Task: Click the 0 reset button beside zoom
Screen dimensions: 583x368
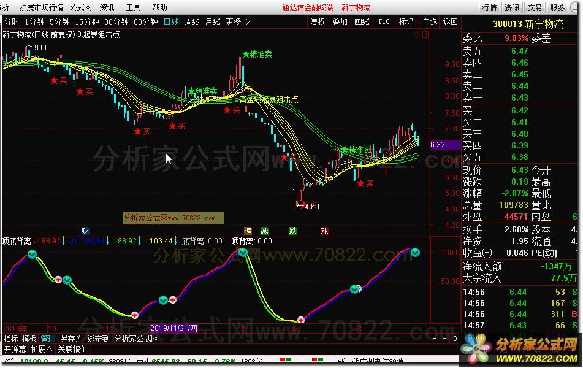Action: [455, 338]
